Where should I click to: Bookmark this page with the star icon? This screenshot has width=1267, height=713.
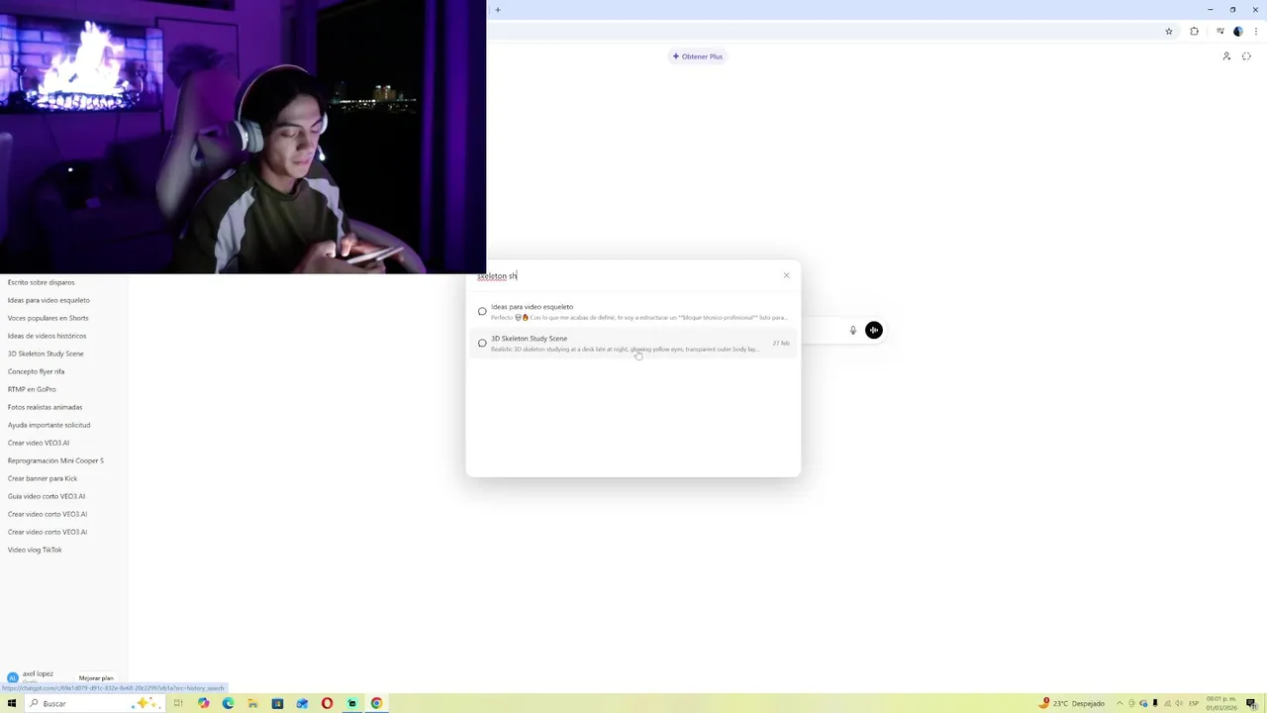[x=1169, y=32]
